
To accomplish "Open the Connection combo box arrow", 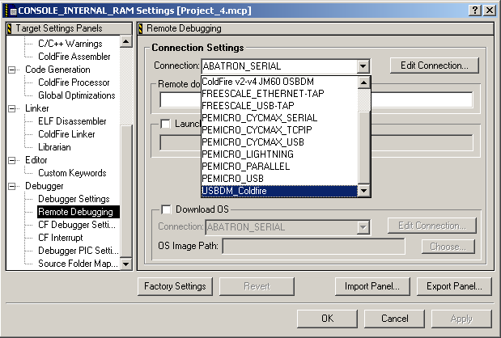I will 363,66.
